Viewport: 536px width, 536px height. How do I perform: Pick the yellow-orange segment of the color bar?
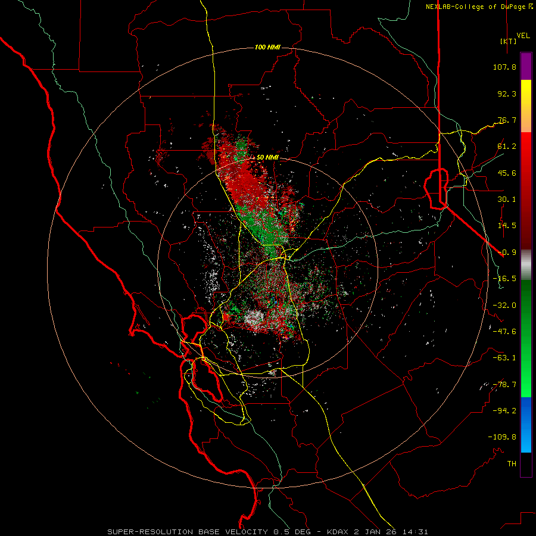pyautogui.click(x=526, y=106)
